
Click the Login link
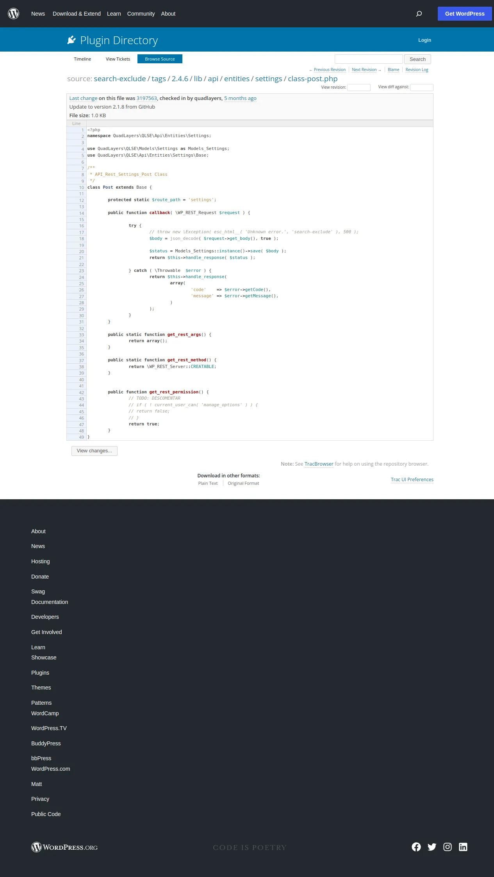click(424, 40)
